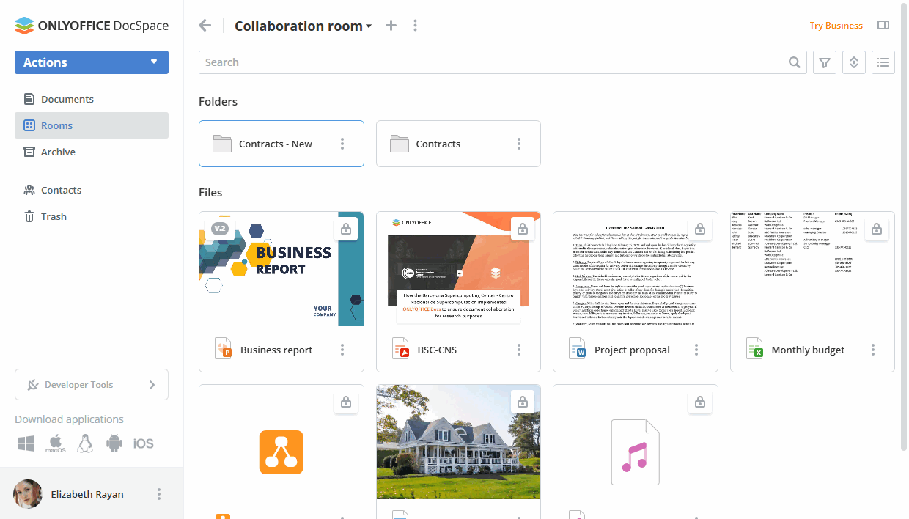Click the ONLYOFFICE DocSpace logo

pos(92,26)
